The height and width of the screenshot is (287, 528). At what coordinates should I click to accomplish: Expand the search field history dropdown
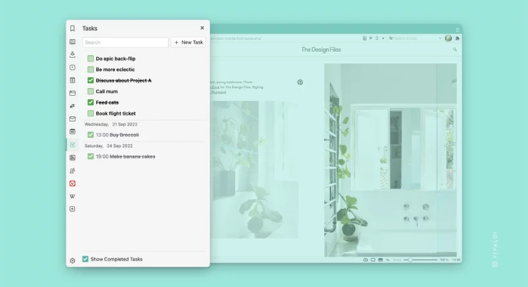[438, 38]
